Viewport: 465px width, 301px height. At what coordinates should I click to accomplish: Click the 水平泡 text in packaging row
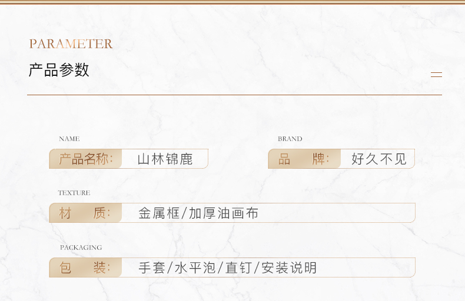(x=195, y=268)
